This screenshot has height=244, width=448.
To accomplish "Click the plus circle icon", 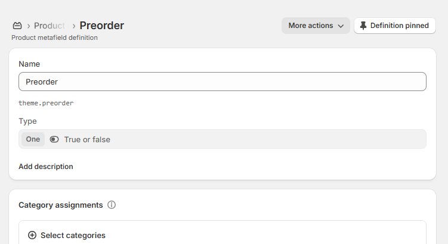I will (32, 235).
